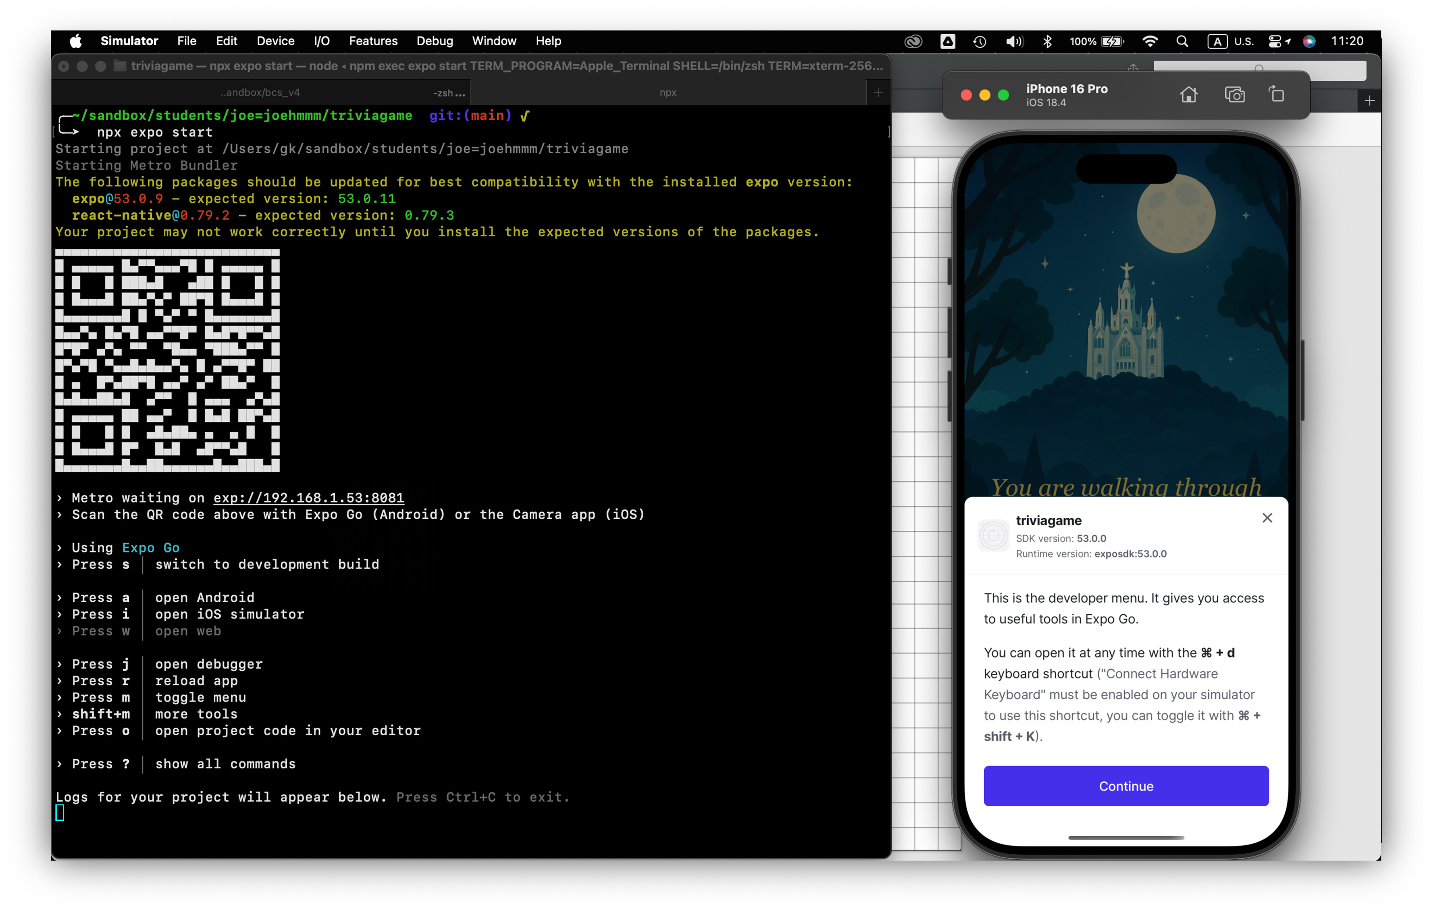The width and height of the screenshot is (1433, 911).
Task: Click 'Press m │ toggle menu' line
Action: point(151,697)
